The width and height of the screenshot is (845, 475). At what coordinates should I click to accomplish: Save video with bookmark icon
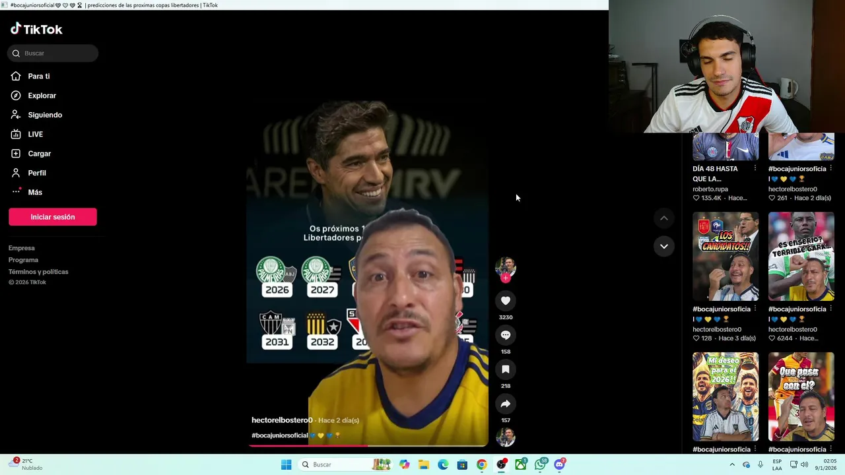(x=506, y=369)
